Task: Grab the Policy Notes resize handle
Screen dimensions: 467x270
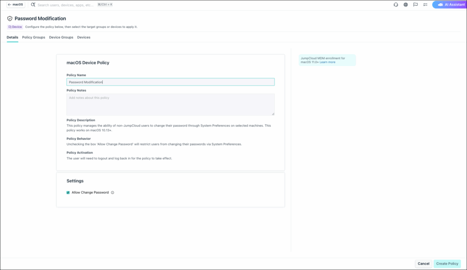Action: click(273, 113)
